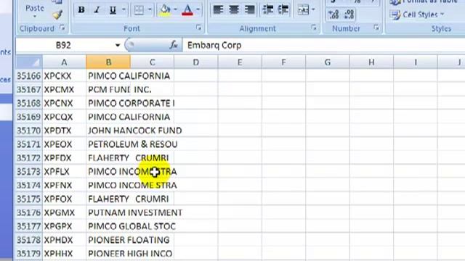Viewport: 465px width, 261px height.
Task: Open Cell Styles dropdown
Action: point(418,14)
